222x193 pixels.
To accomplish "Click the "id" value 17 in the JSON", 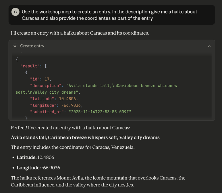I will pos(47,79).
